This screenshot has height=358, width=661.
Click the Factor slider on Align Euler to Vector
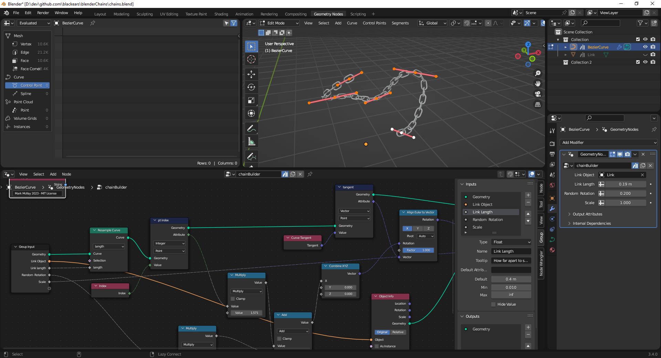point(418,250)
